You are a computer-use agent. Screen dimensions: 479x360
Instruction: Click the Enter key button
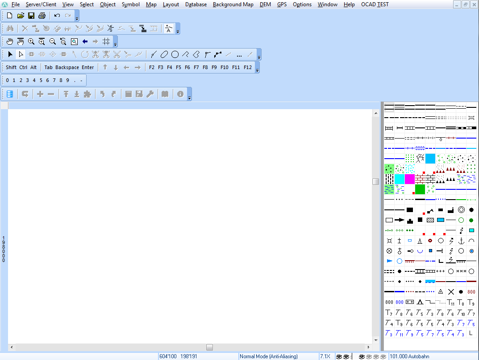tap(87, 67)
